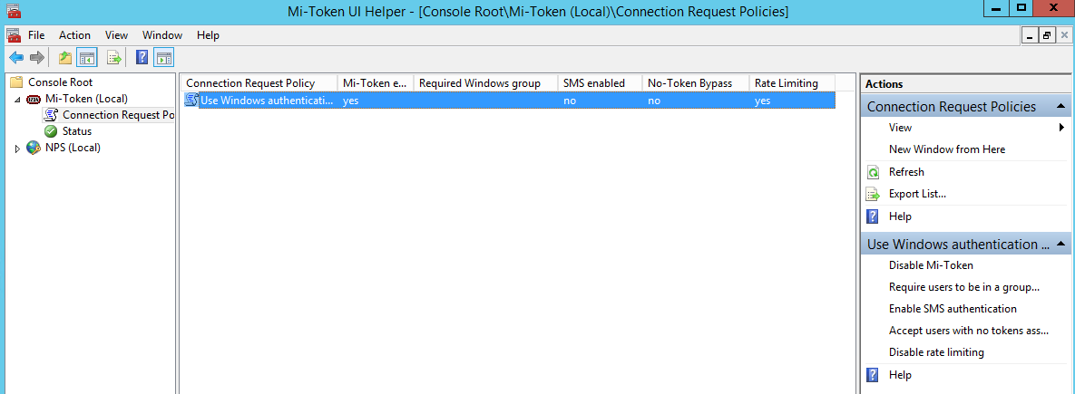
Task: Click the Back arrow toolbar icon
Action: [16, 57]
